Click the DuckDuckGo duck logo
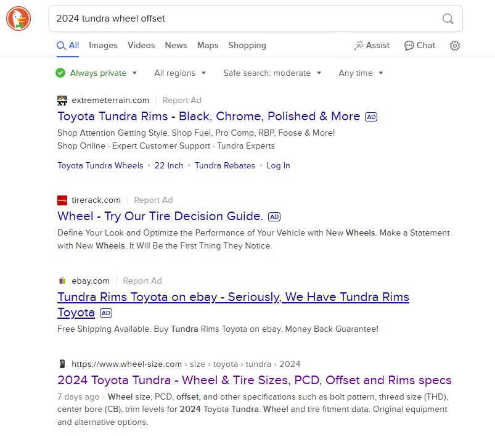This screenshot has width=495, height=436. [18, 19]
